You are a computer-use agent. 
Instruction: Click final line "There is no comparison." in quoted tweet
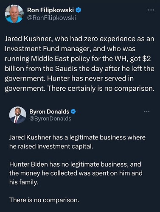pos(44,200)
